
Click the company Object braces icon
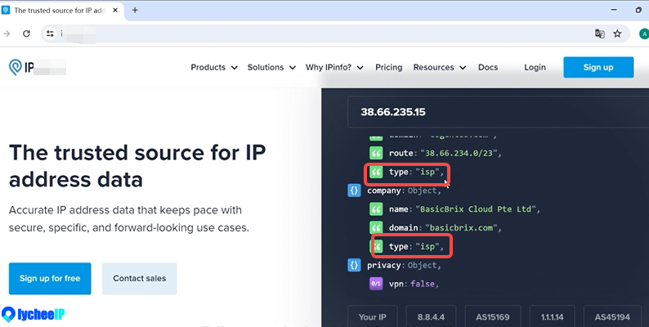pos(355,190)
